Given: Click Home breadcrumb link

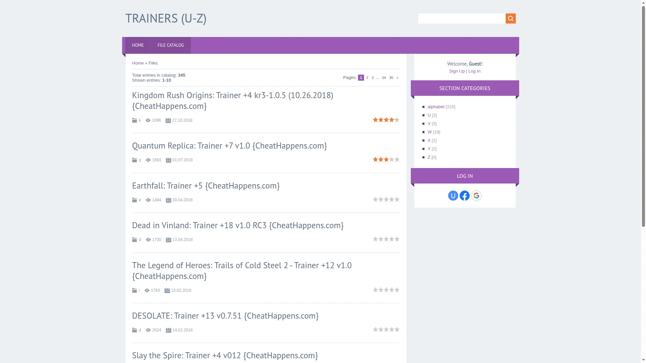Looking at the screenshot, I should tap(138, 63).
